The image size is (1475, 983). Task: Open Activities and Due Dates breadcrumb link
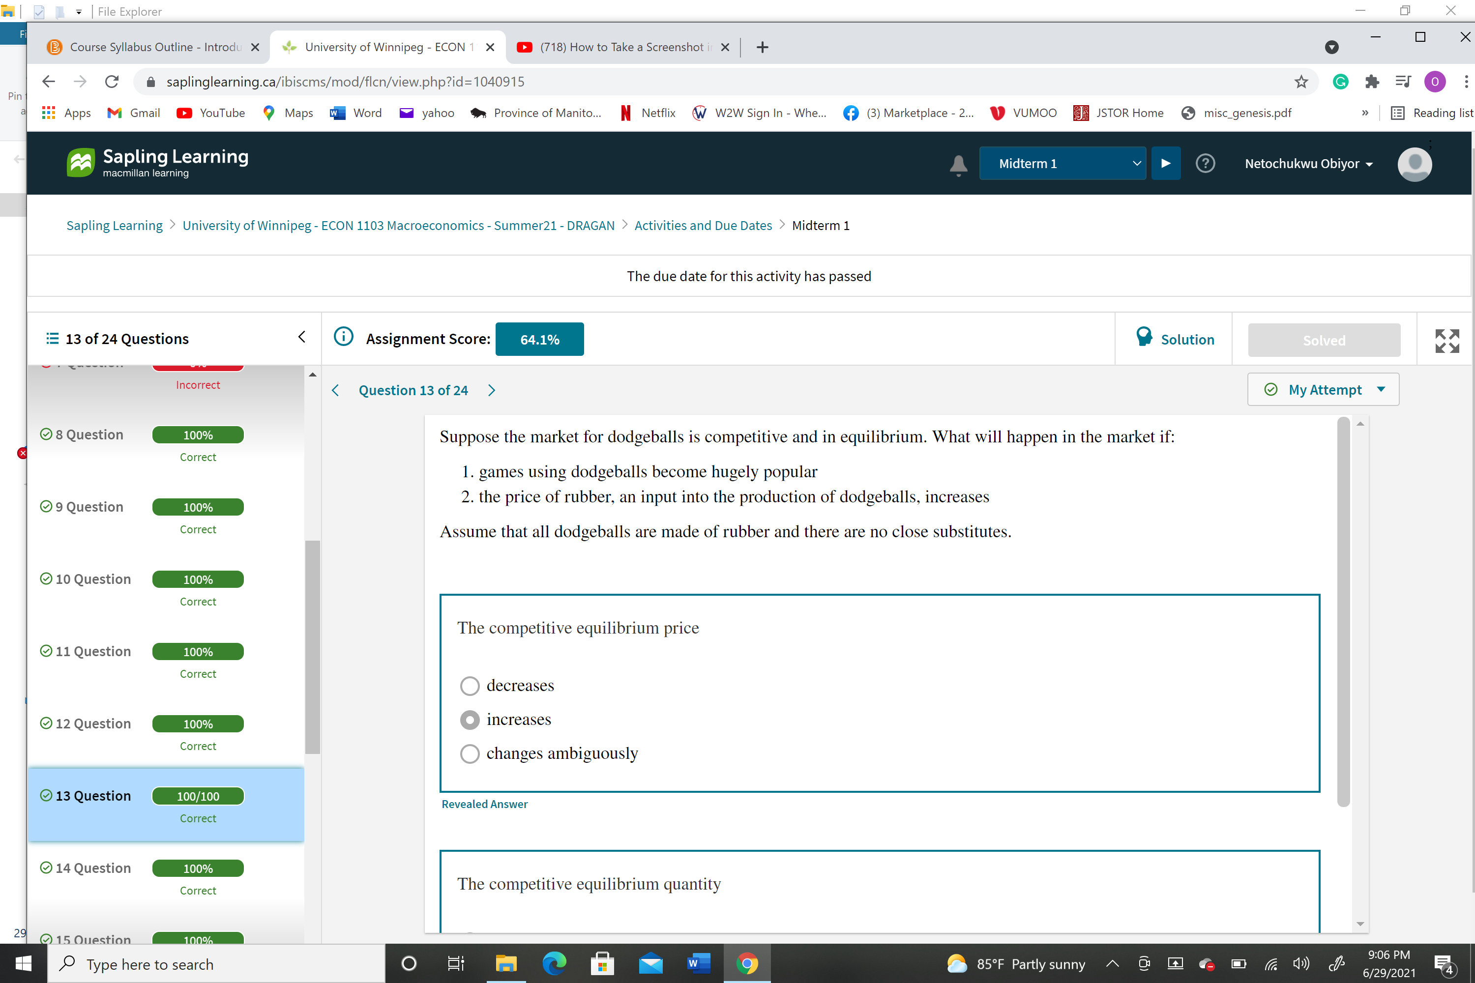(x=703, y=225)
